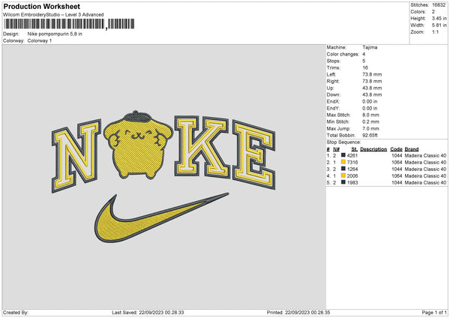Click the barcode under the title
This screenshot has height=318, width=450.
pos(69,24)
